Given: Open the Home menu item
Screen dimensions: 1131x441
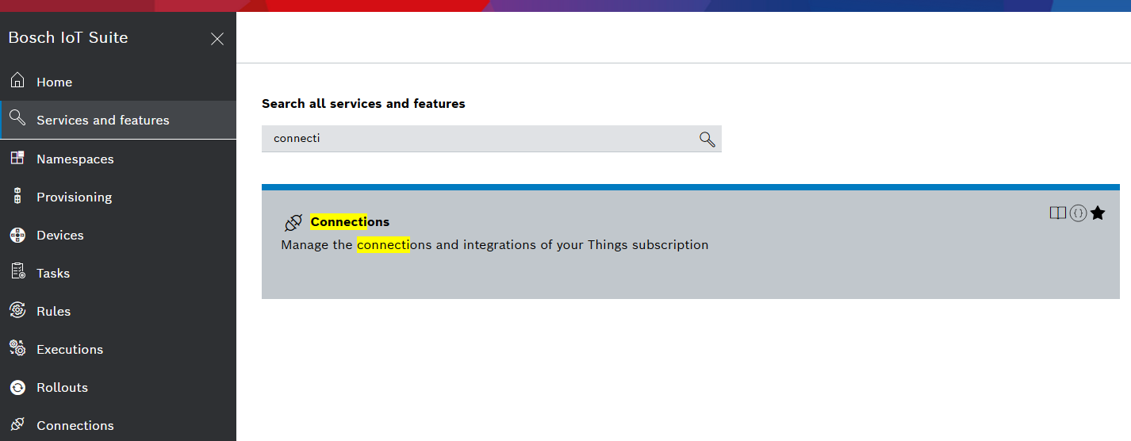Looking at the screenshot, I should tap(118, 82).
